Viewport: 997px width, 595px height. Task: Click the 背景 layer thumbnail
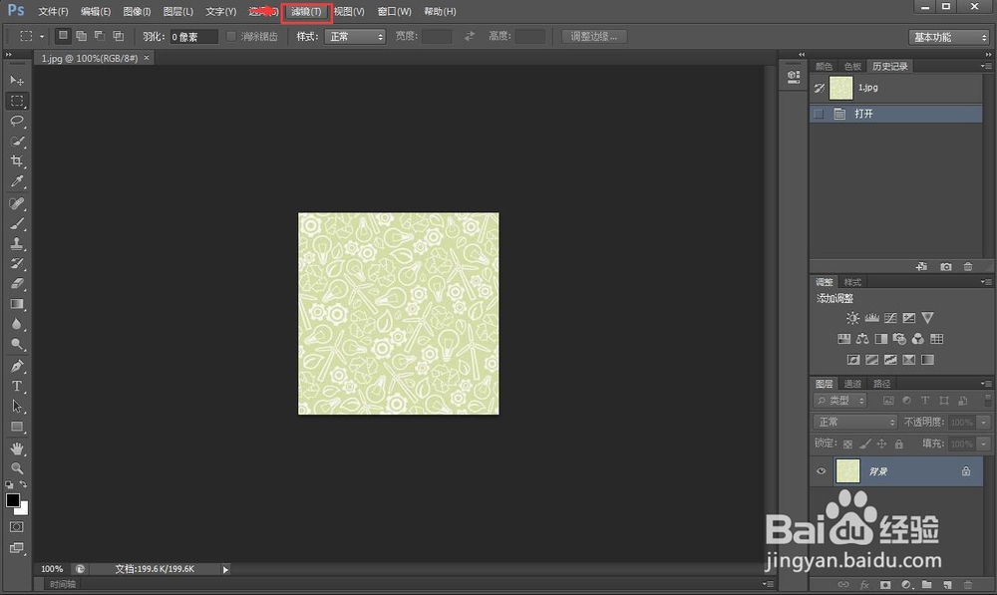[x=847, y=471]
